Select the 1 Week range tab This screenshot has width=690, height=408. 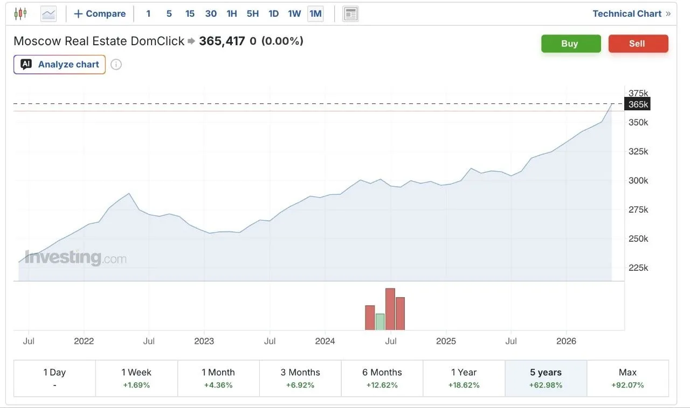click(136, 378)
